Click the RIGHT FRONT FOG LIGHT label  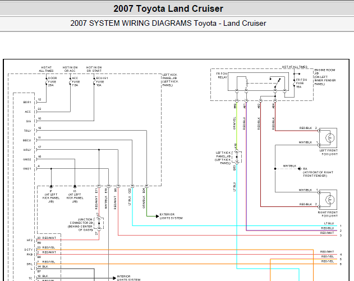(328, 214)
